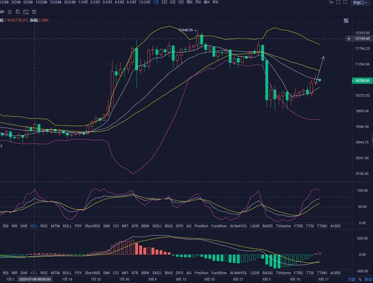The height and width of the screenshot is (283, 373).
Task: Select Fundflow in row beneath KDJ pane
Action: point(219,226)
